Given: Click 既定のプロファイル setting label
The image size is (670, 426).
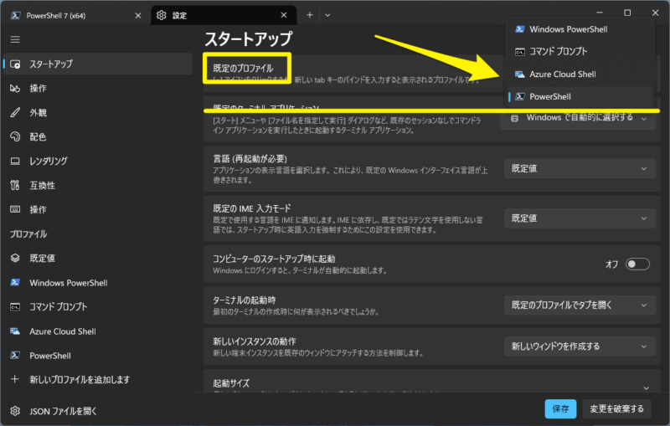Looking at the screenshot, I should [x=243, y=69].
